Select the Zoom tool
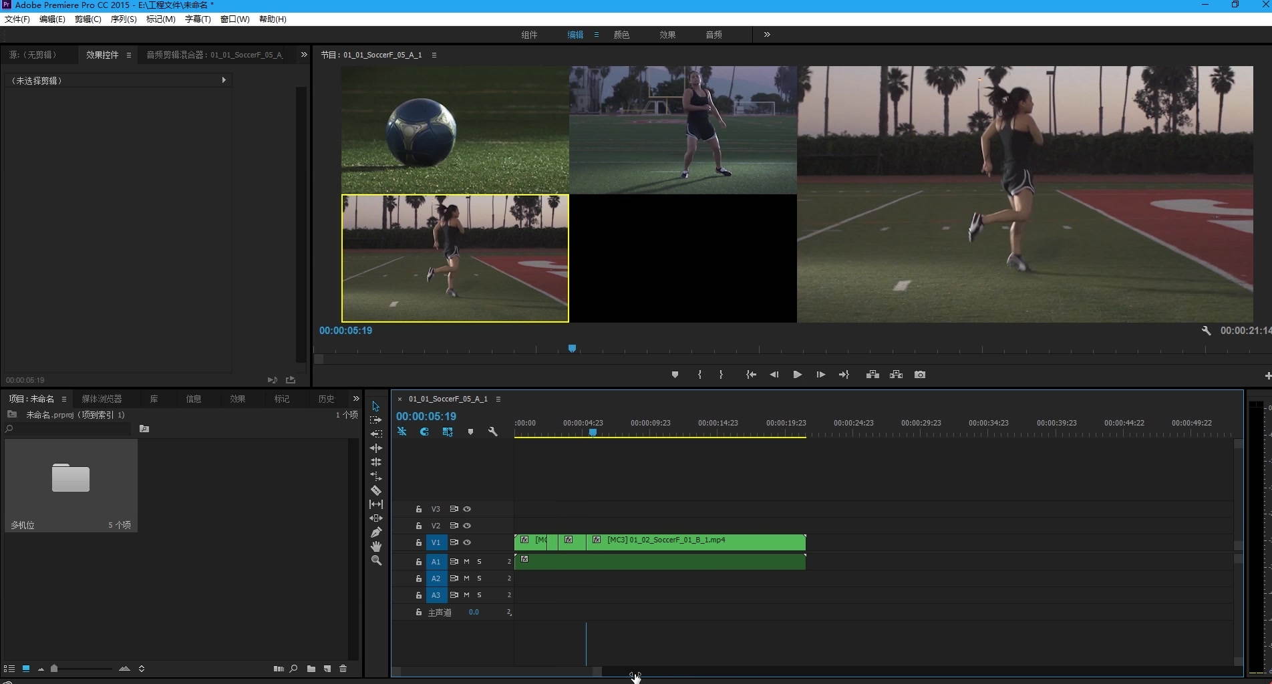Image resolution: width=1272 pixels, height=684 pixels. point(376,560)
